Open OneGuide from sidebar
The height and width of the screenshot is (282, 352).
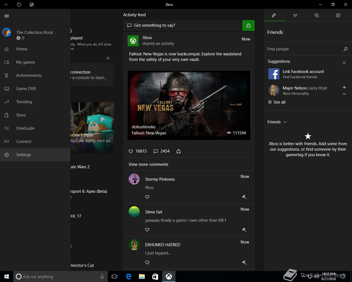point(35,128)
